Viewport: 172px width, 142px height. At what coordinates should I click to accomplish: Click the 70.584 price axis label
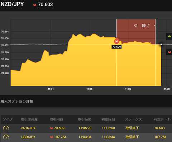coord(5,66)
